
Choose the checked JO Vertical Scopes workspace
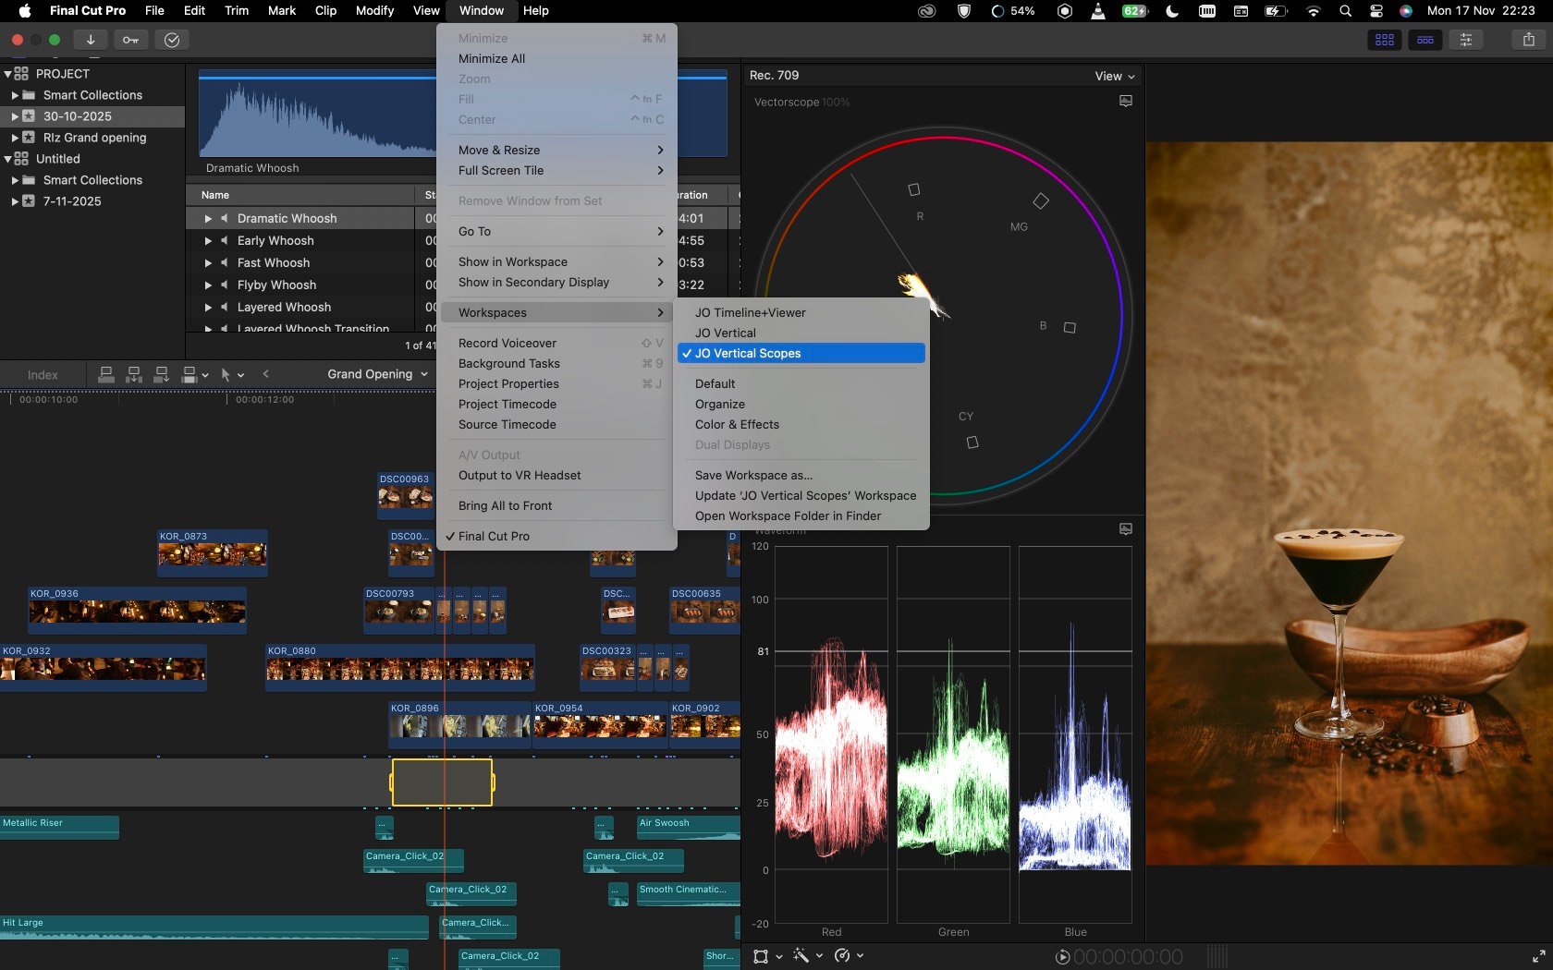tap(801, 353)
